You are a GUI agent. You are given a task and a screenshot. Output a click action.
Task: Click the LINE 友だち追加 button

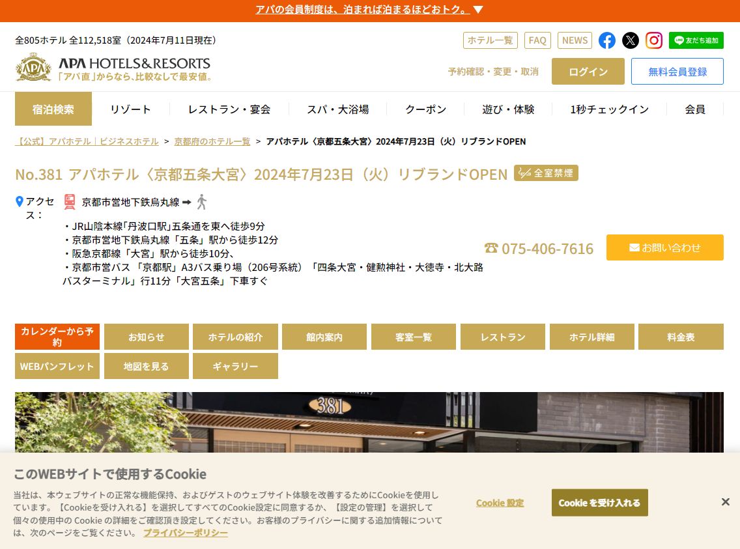click(x=696, y=40)
